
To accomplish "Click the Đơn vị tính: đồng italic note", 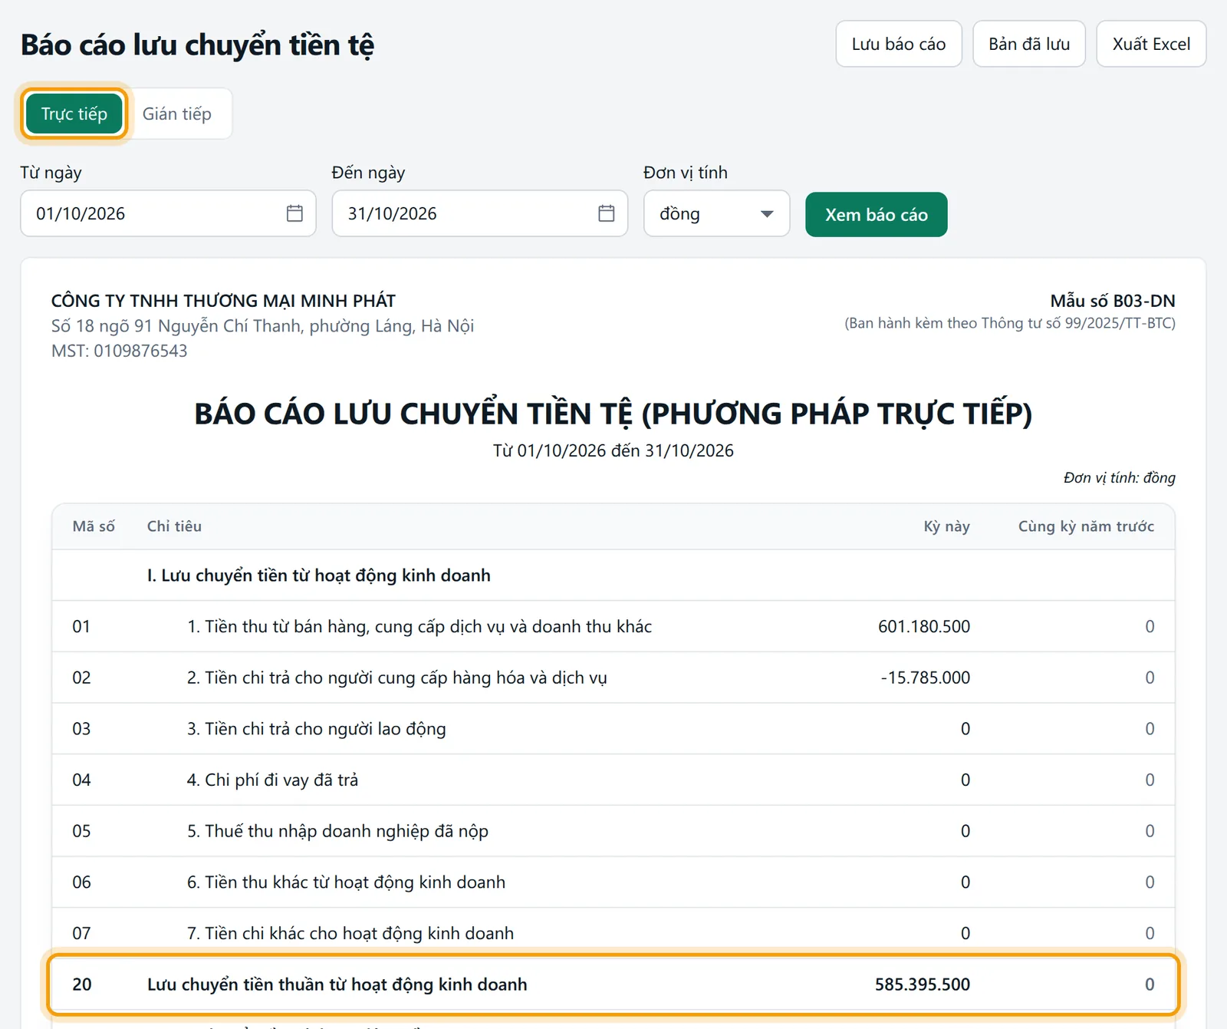I will (x=1119, y=478).
